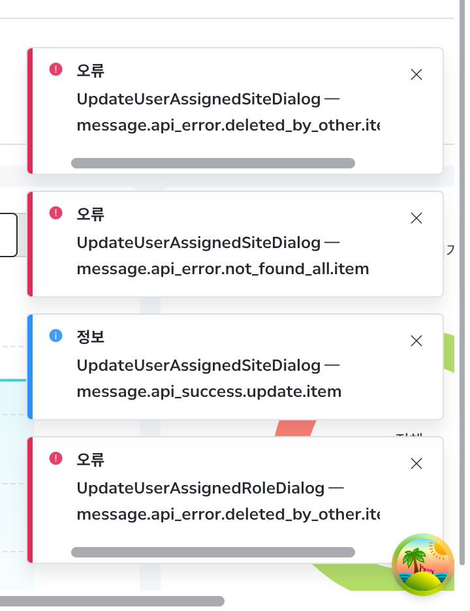
Task: Click the red error icon in first toast
Action: coord(55,69)
